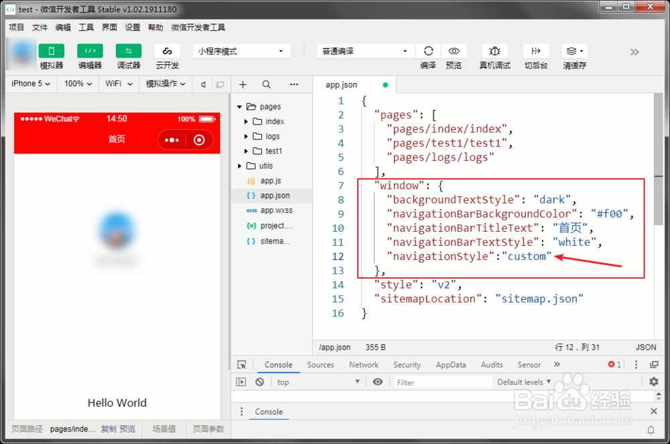This screenshot has height=444, width=670.
Task: Click the clear console (block) icon
Action: coord(260,382)
